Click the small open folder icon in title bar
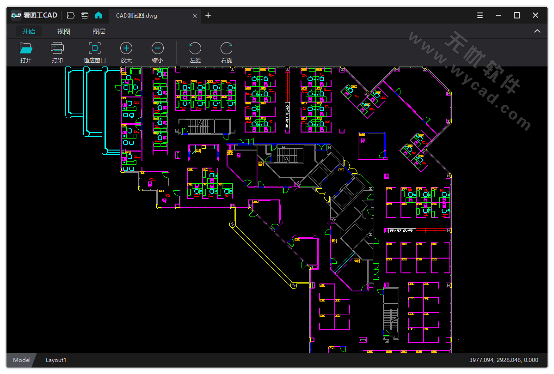554x374 pixels. coord(71,15)
